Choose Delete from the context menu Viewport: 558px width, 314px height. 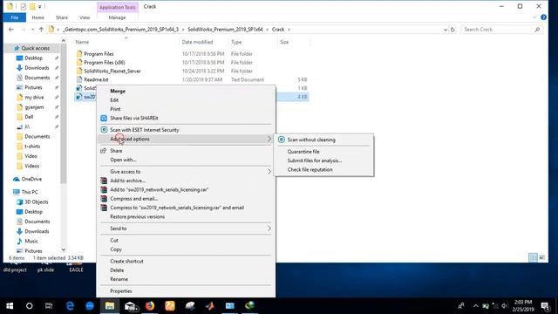click(117, 270)
